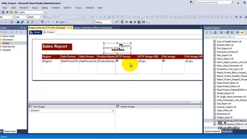Click the Copy icon in the toolbar
The image size is (247, 139).
point(32,22)
